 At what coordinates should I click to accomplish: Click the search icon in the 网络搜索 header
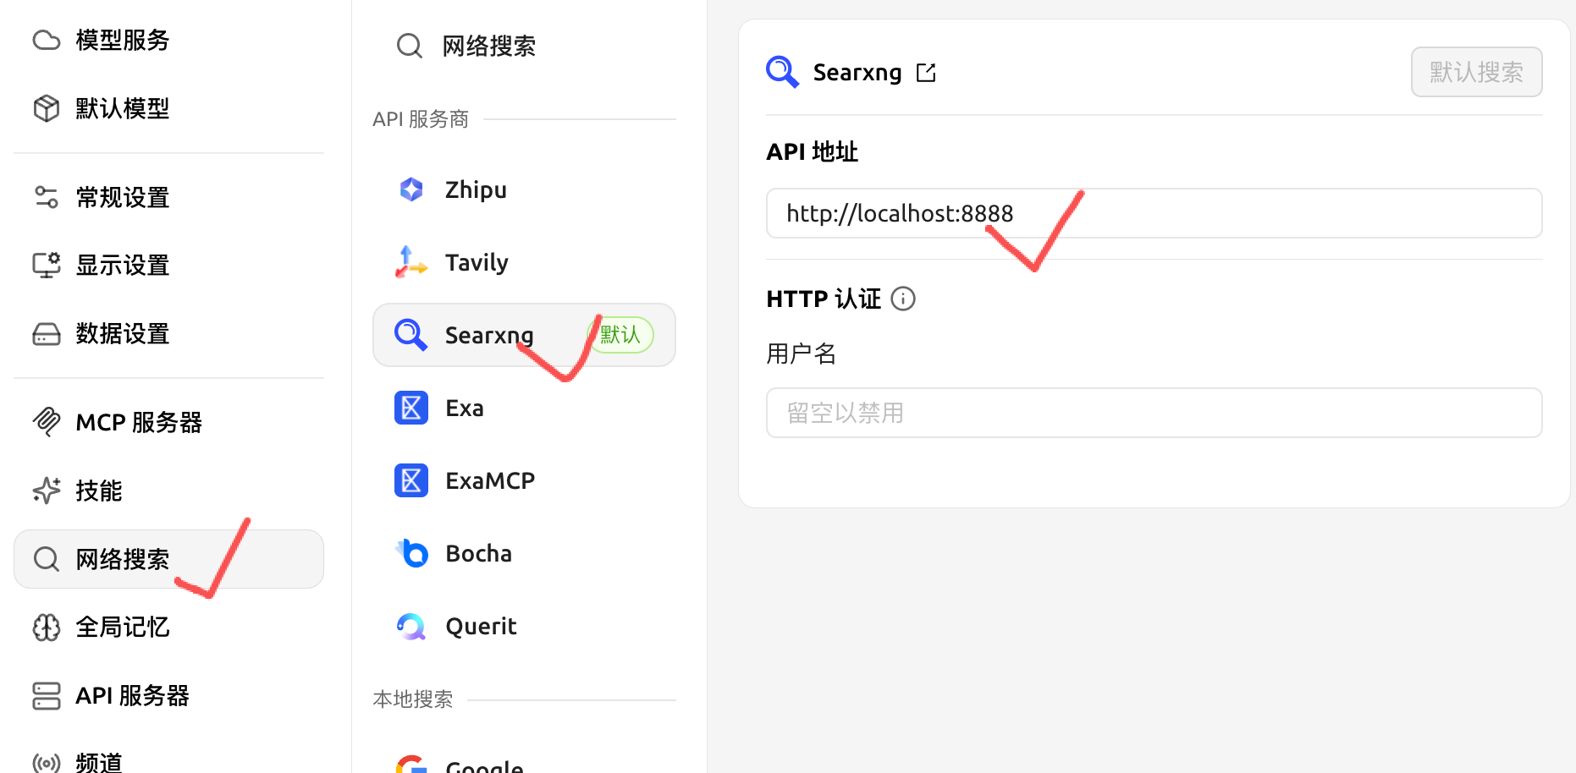pyautogui.click(x=410, y=46)
